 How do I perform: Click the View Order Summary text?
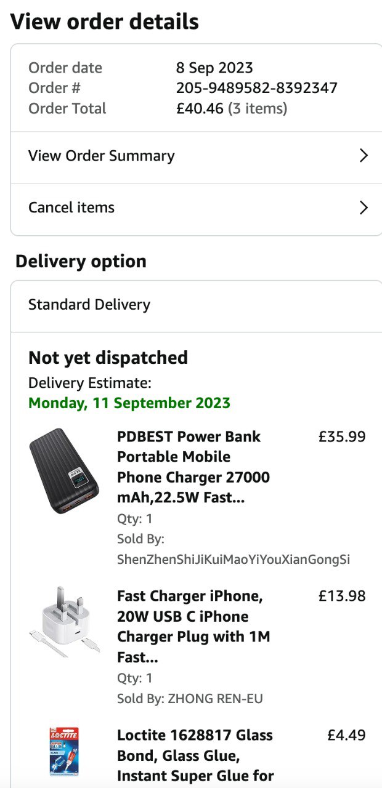(102, 156)
